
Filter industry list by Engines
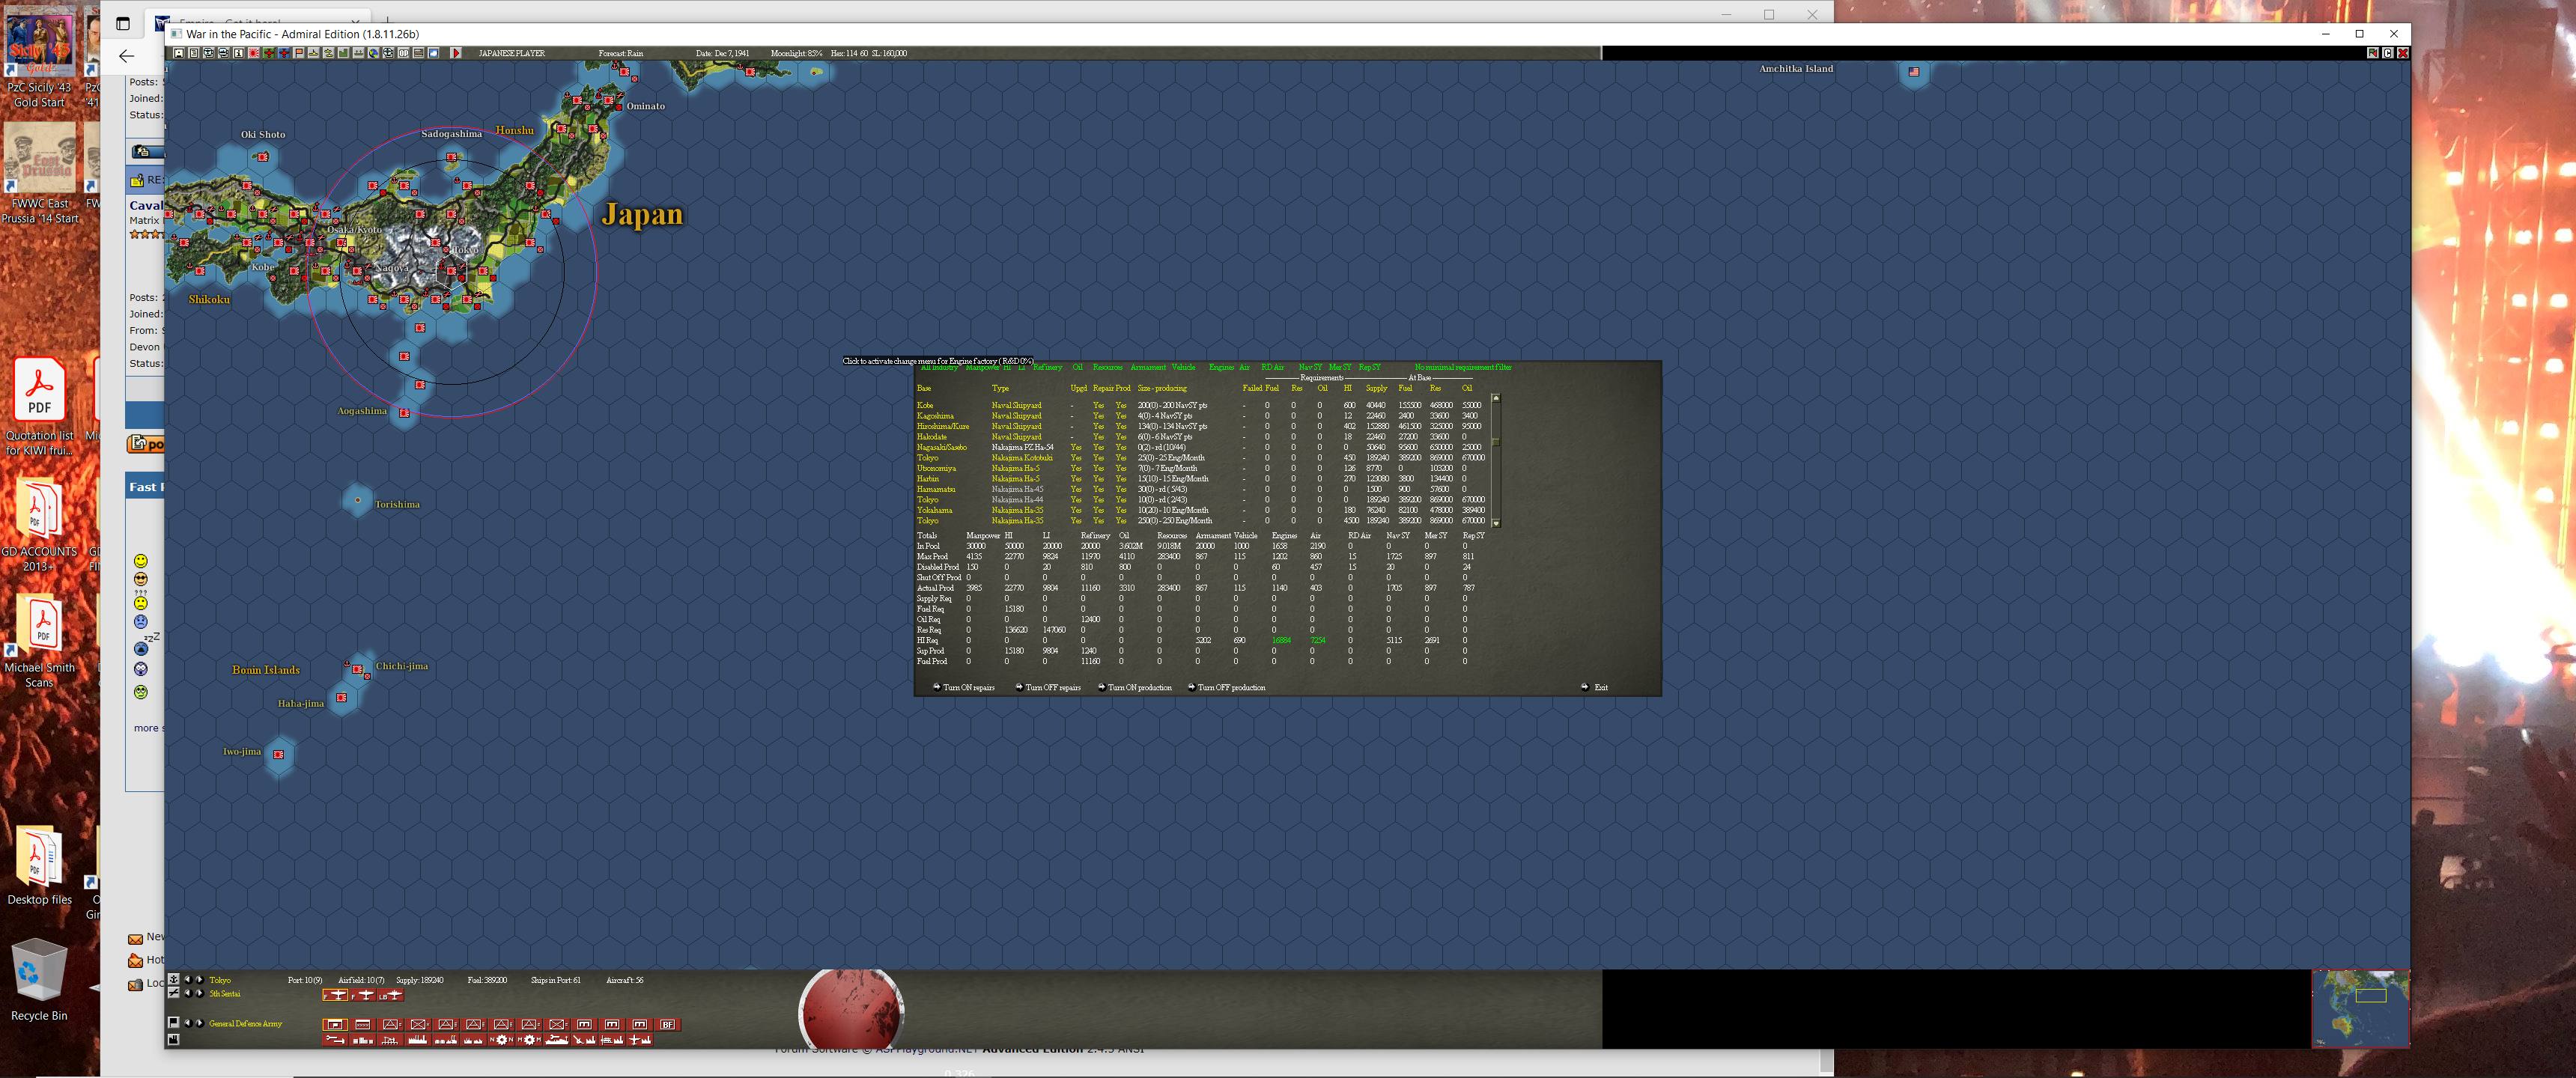tap(1221, 368)
